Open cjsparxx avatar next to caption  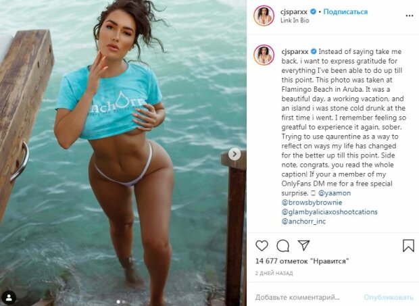(x=264, y=55)
